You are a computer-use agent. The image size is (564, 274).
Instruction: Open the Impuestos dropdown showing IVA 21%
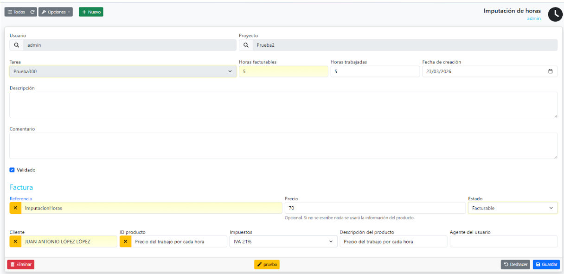click(283, 242)
